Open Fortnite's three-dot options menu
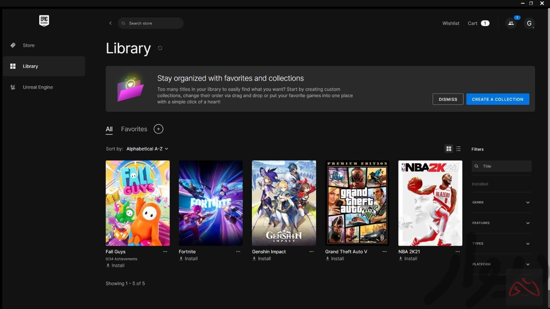Screen dimensions: 550x309 238,251
